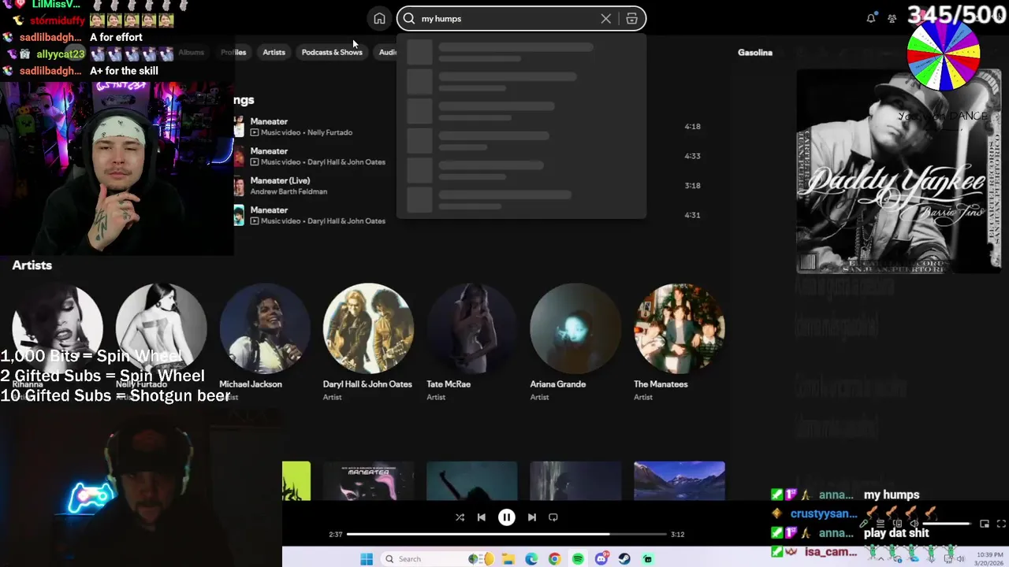Enter full screen mode
The height and width of the screenshot is (567, 1009).
coord(1001,524)
